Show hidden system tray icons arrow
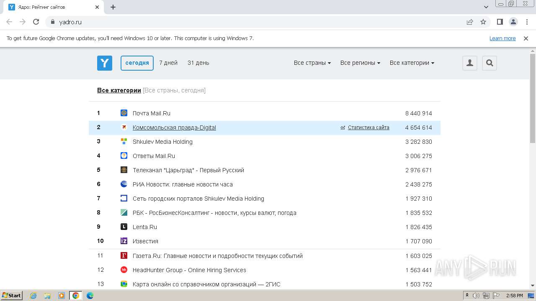The width and height of the screenshot is (536, 301). tap(467, 296)
